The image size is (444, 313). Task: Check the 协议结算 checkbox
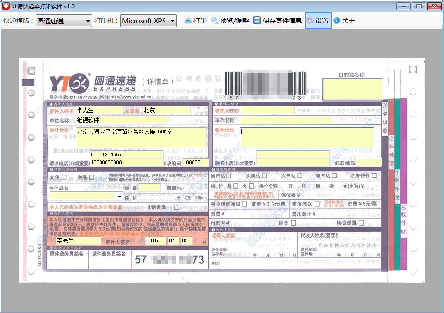pyautogui.click(x=361, y=223)
